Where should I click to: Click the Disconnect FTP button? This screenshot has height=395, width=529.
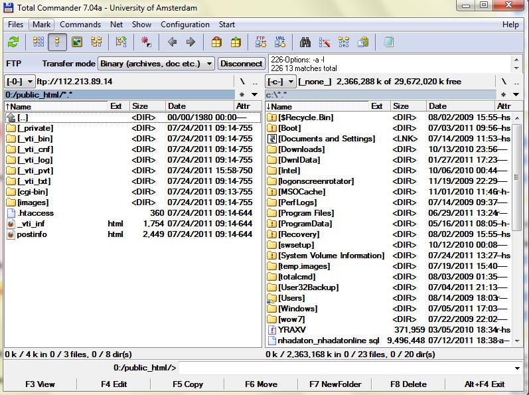(x=241, y=64)
